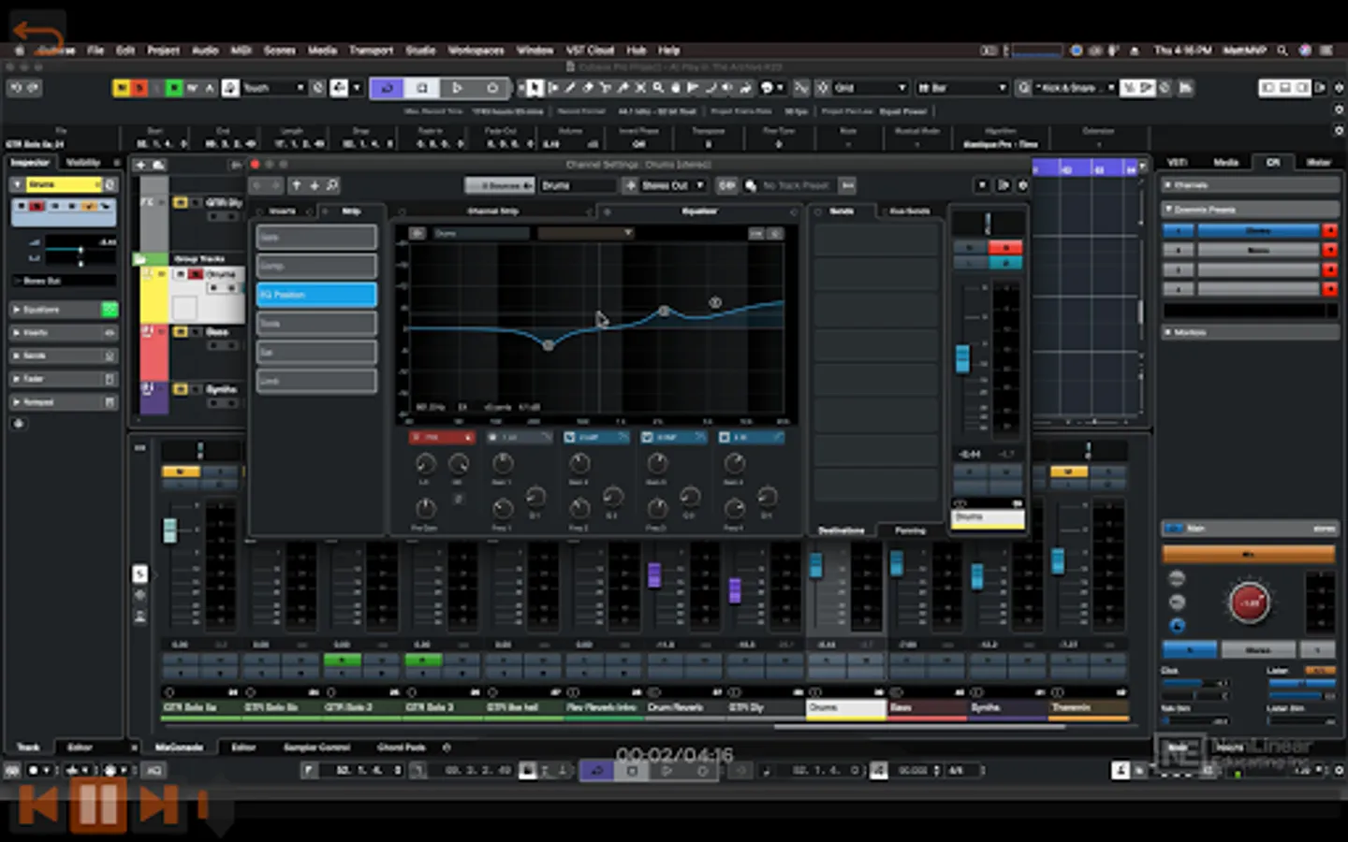1348x842 pixels.
Task: Click the Comp strip module slot
Action: [x=316, y=266]
